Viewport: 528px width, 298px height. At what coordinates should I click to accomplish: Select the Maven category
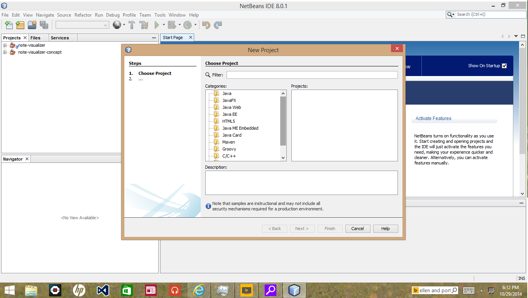click(x=228, y=142)
